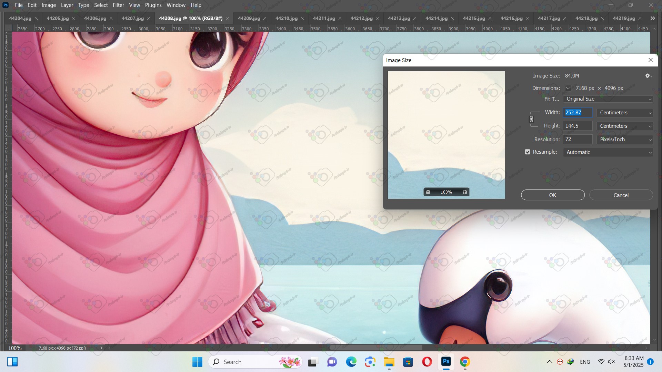Close the 44208.jpg document tab

(x=228, y=18)
